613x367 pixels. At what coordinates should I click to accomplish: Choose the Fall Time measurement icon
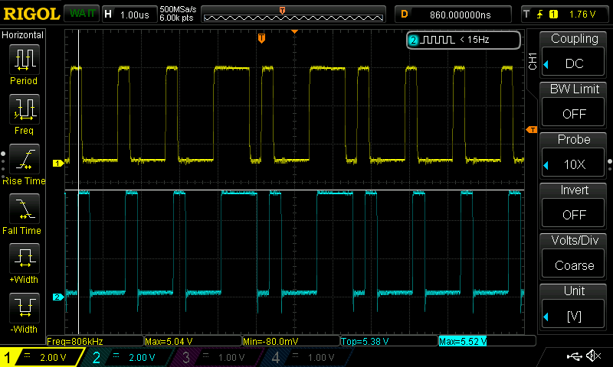pyautogui.click(x=24, y=208)
